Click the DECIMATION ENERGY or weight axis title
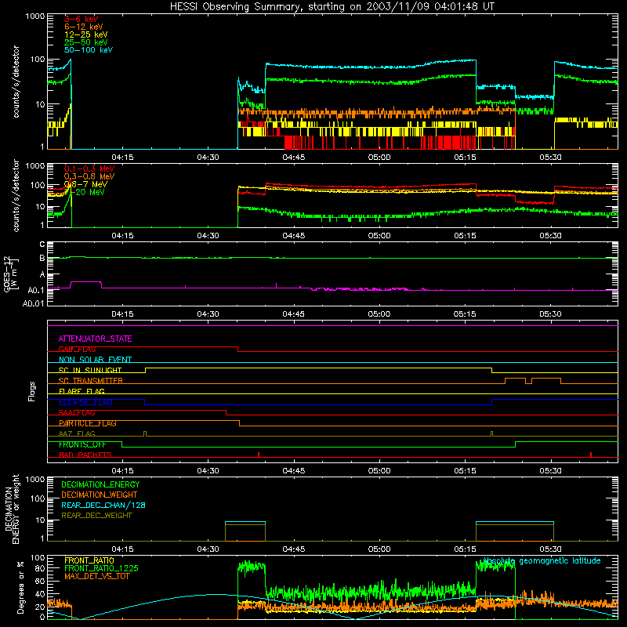Viewport: 627px width, 627px height. tap(12, 509)
